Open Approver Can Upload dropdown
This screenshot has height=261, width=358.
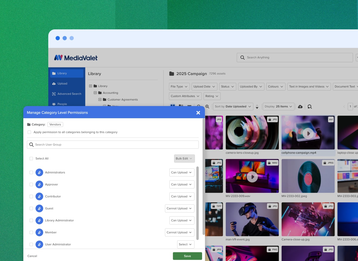coord(182,184)
